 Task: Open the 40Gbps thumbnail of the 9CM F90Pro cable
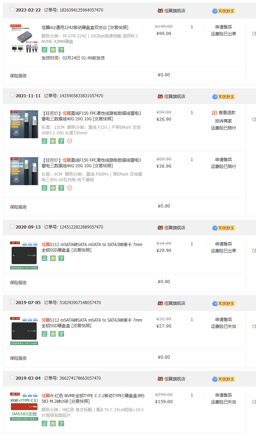24,171
